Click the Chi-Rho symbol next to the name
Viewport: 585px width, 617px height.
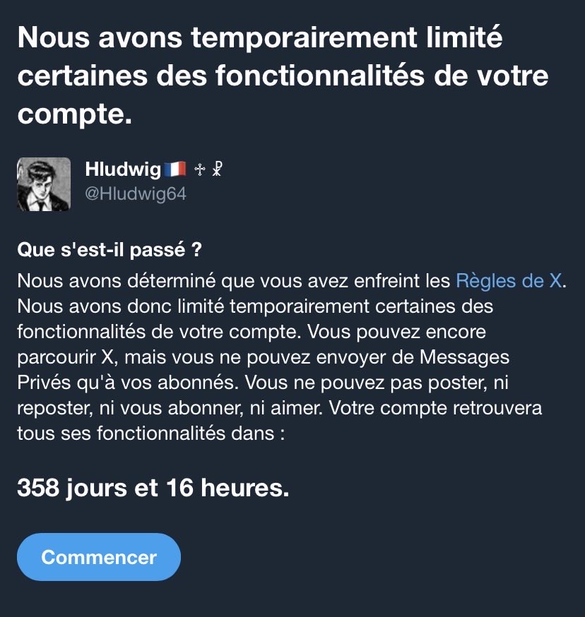217,169
